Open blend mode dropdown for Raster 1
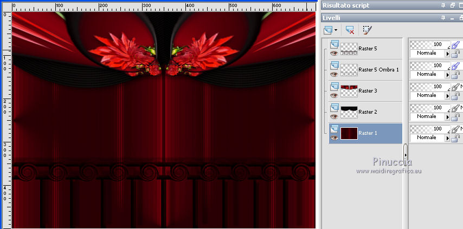The width and height of the screenshot is (463, 229). tap(448, 138)
